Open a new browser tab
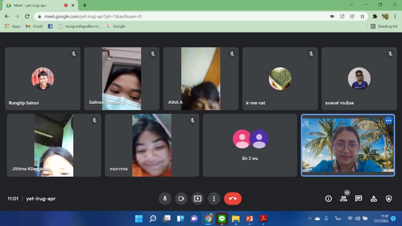The image size is (402, 226). (x=85, y=5)
